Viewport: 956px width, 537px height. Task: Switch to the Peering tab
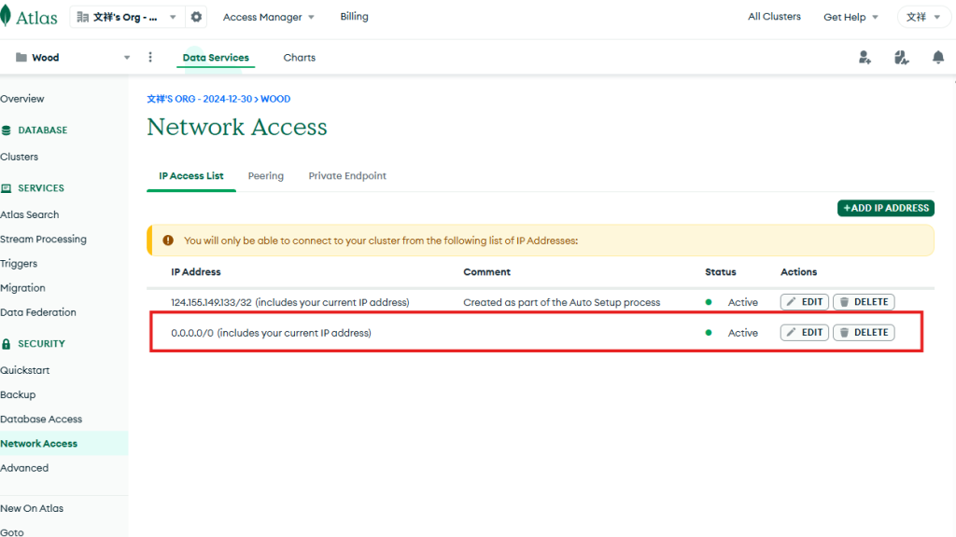266,175
